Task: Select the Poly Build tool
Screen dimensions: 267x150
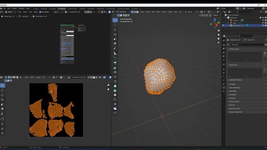Action: [115, 86]
